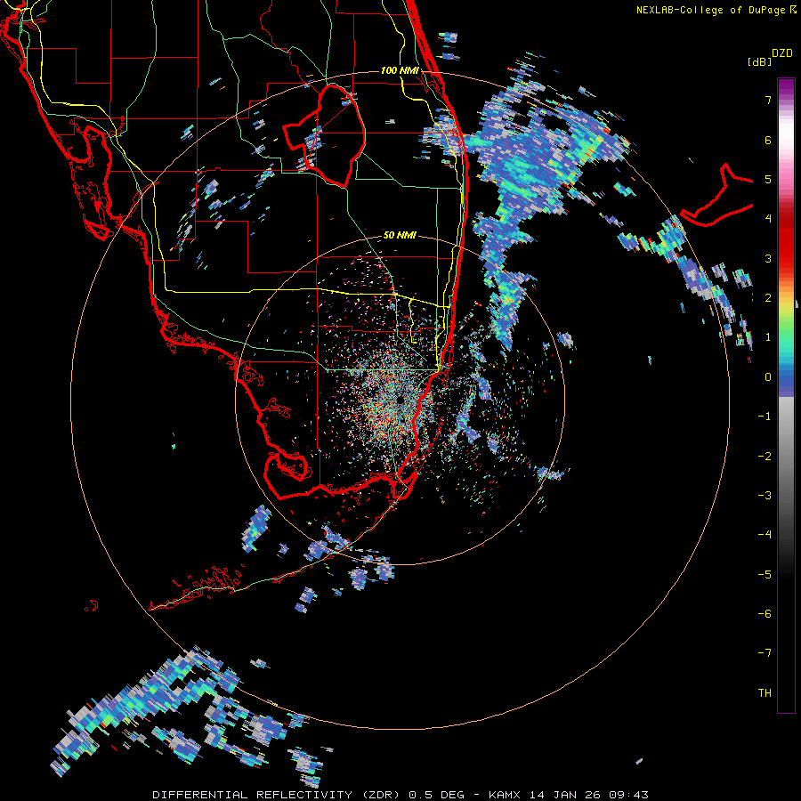
Task: Click the 0 value on the color scale
Action: (768, 377)
